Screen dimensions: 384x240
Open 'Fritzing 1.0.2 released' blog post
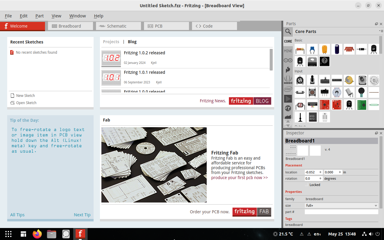pyautogui.click(x=145, y=53)
